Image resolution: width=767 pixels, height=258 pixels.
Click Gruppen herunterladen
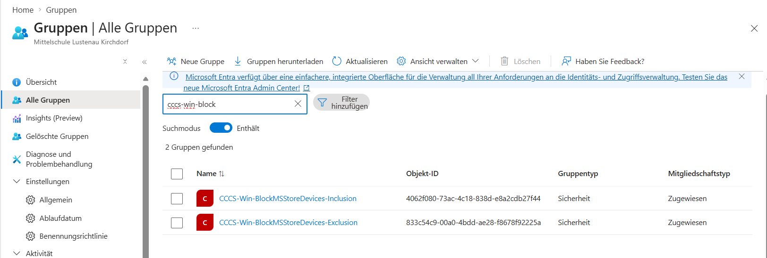[279, 61]
